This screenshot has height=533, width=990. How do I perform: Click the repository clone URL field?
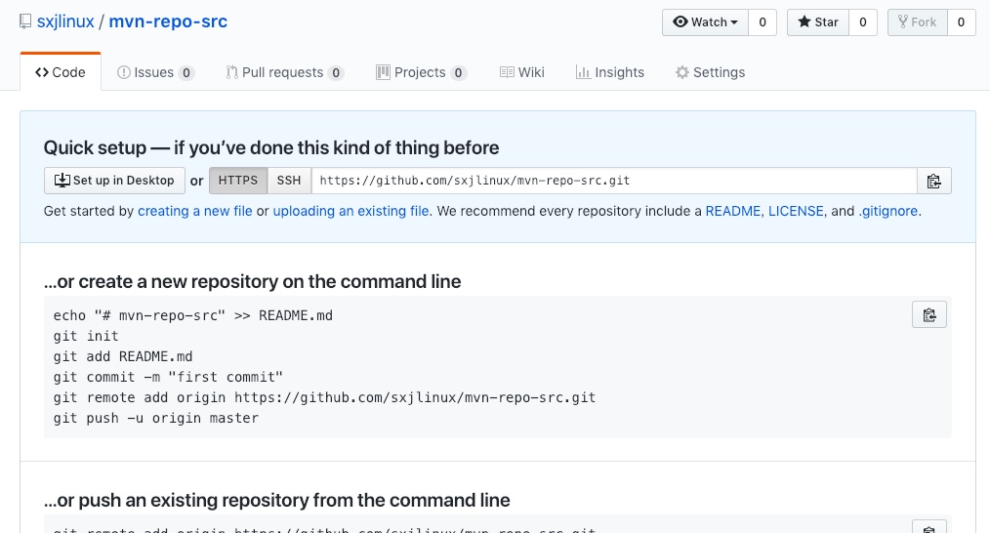[x=614, y=181]
